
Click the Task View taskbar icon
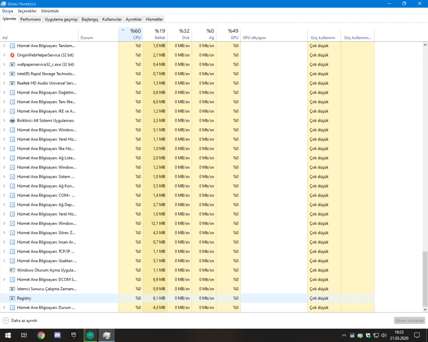click(24, 335)
